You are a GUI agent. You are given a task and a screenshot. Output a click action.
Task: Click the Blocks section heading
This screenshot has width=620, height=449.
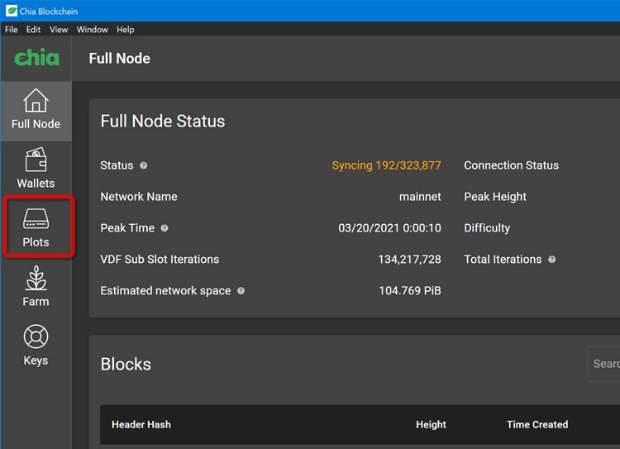126,365
